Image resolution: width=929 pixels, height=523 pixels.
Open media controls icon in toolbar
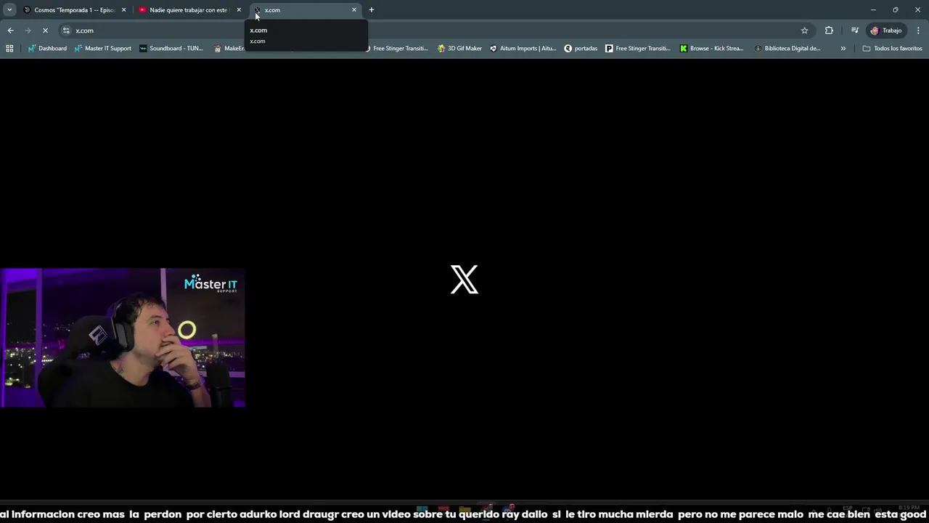[x=855, y=31]
